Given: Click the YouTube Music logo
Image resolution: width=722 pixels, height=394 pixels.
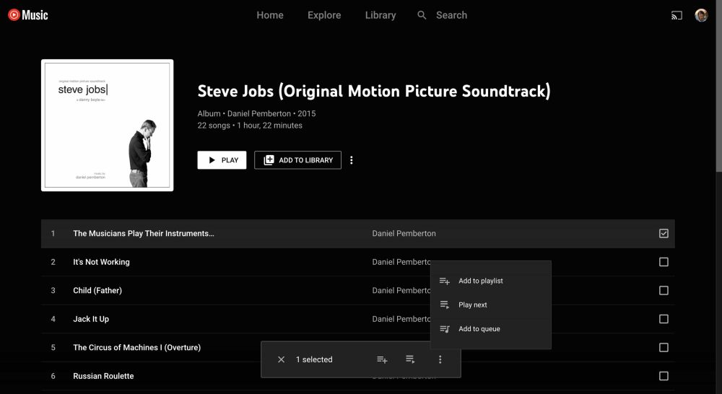Looking at the screenshot, I should (x=28, y=14).
